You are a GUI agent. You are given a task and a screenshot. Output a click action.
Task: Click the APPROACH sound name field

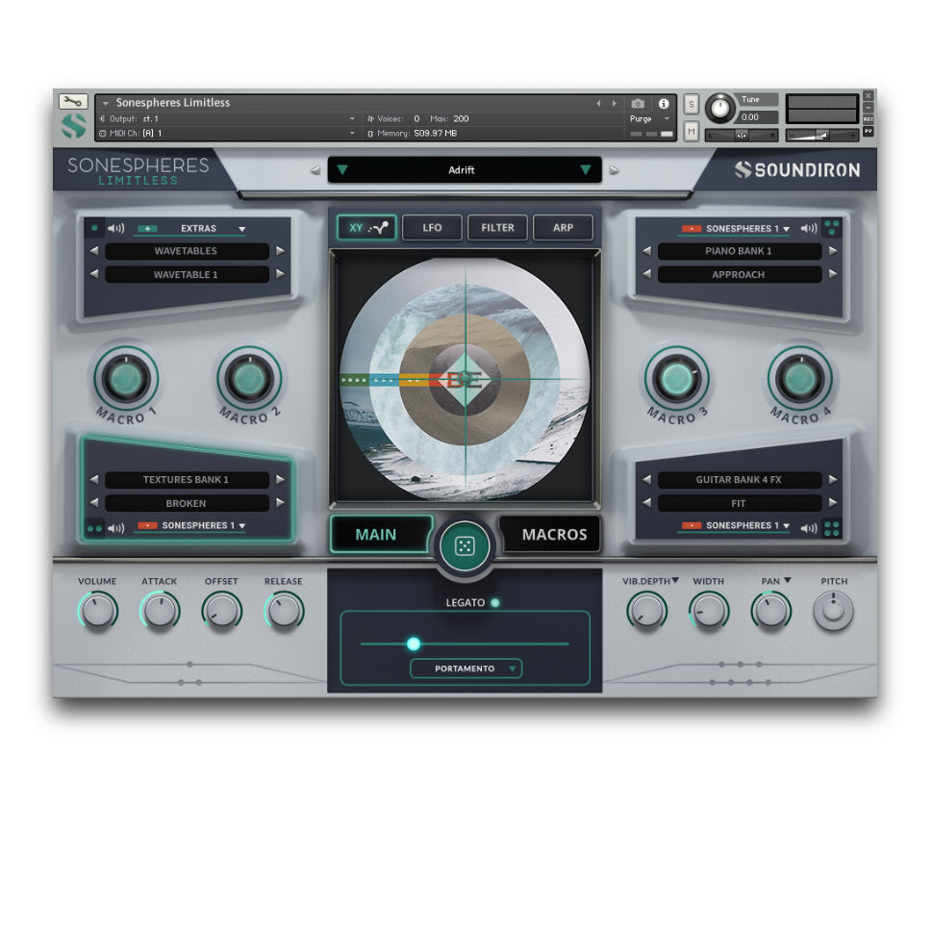pos(740,274)
